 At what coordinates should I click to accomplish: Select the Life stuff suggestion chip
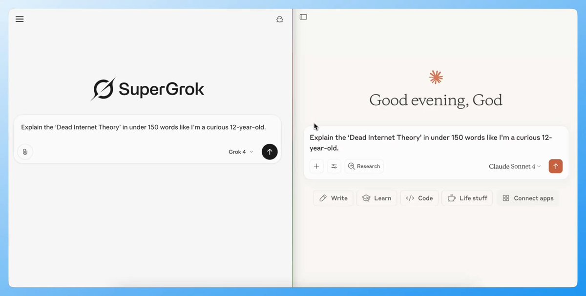pos(467,198)
